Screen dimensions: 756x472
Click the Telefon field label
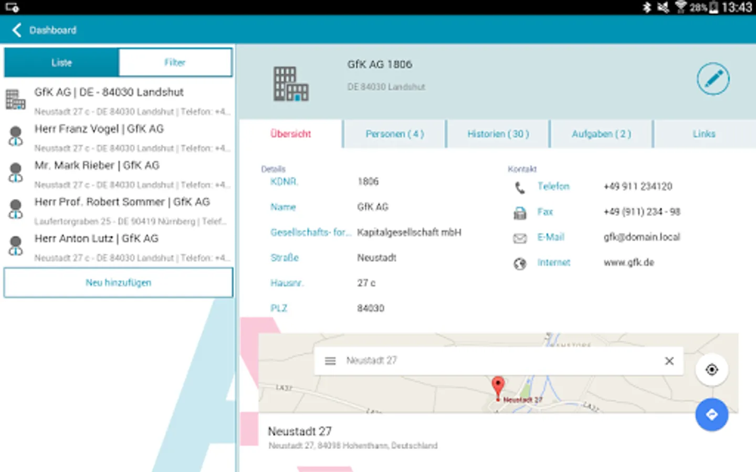(x=553, y=187)
